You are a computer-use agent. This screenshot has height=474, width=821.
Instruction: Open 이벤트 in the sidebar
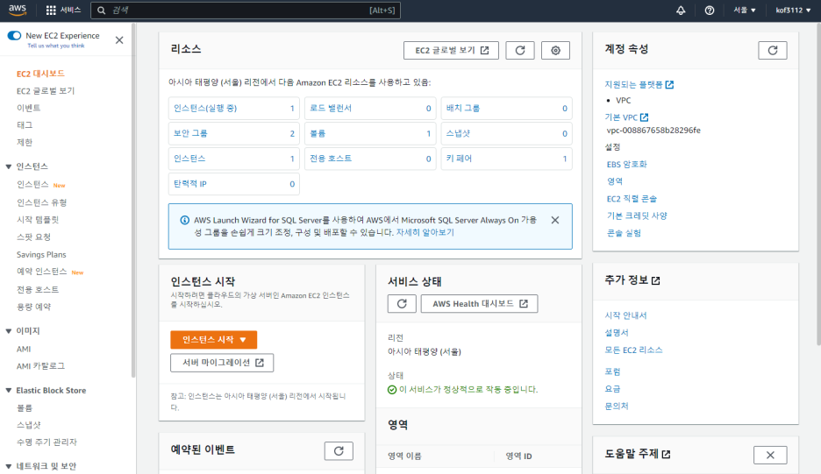pyautogui.click(x=28, y=108)
